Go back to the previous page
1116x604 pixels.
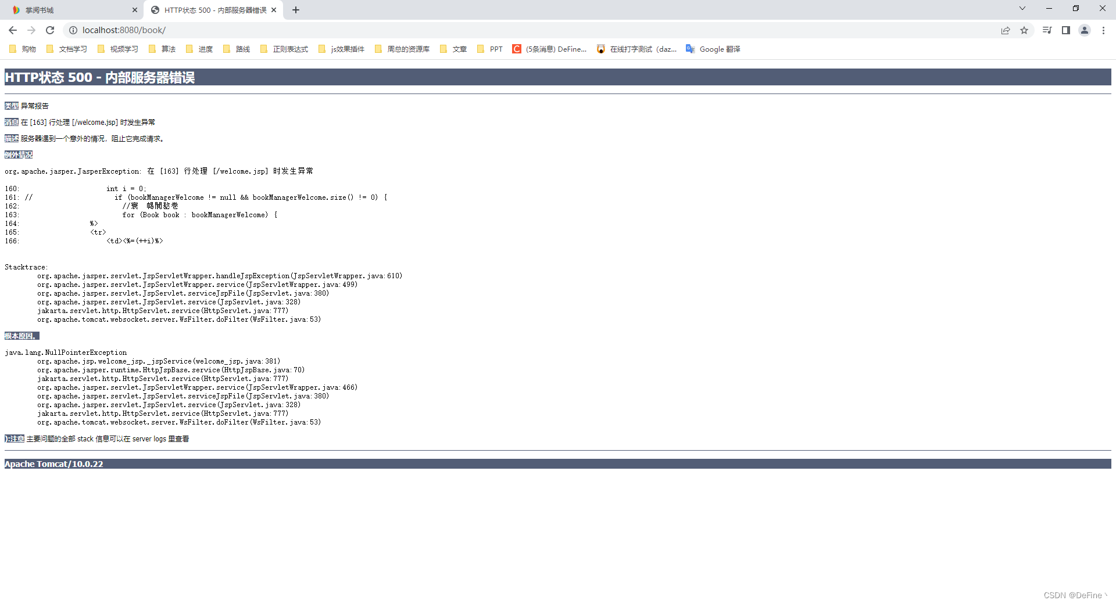tap(13, 30)
